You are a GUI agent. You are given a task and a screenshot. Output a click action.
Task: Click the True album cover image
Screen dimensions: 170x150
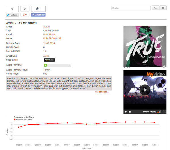(145, 46)
